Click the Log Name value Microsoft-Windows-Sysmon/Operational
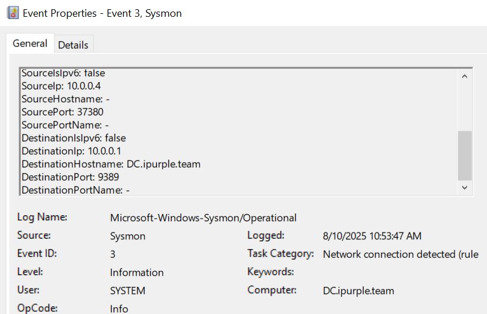This screenshot has height=314, width=487. click(x=203, y=218)
